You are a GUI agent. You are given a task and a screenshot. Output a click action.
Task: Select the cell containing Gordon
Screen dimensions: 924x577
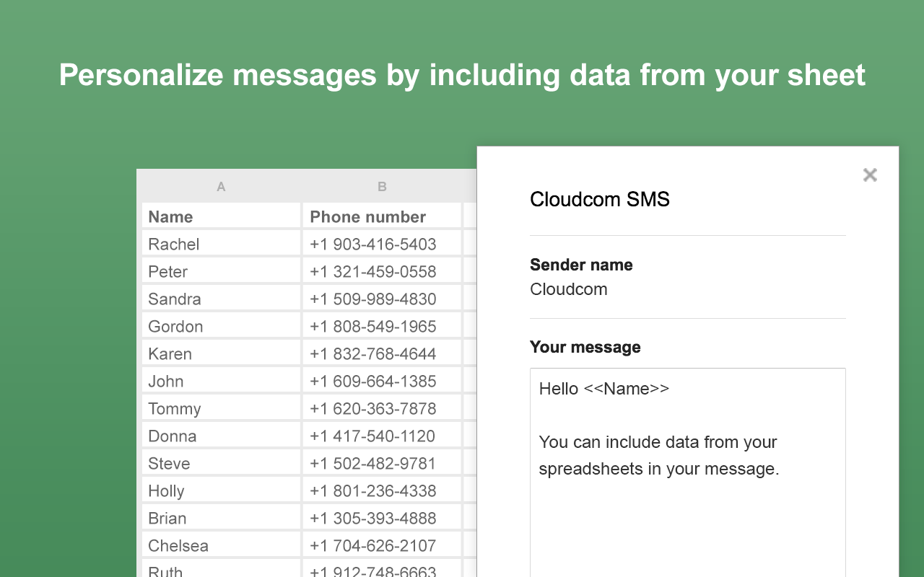click(221, 326)
